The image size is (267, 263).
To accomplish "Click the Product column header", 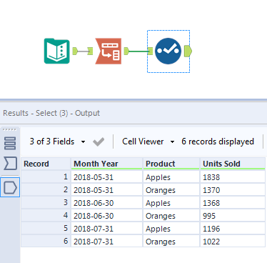I will tap(171, 164).
